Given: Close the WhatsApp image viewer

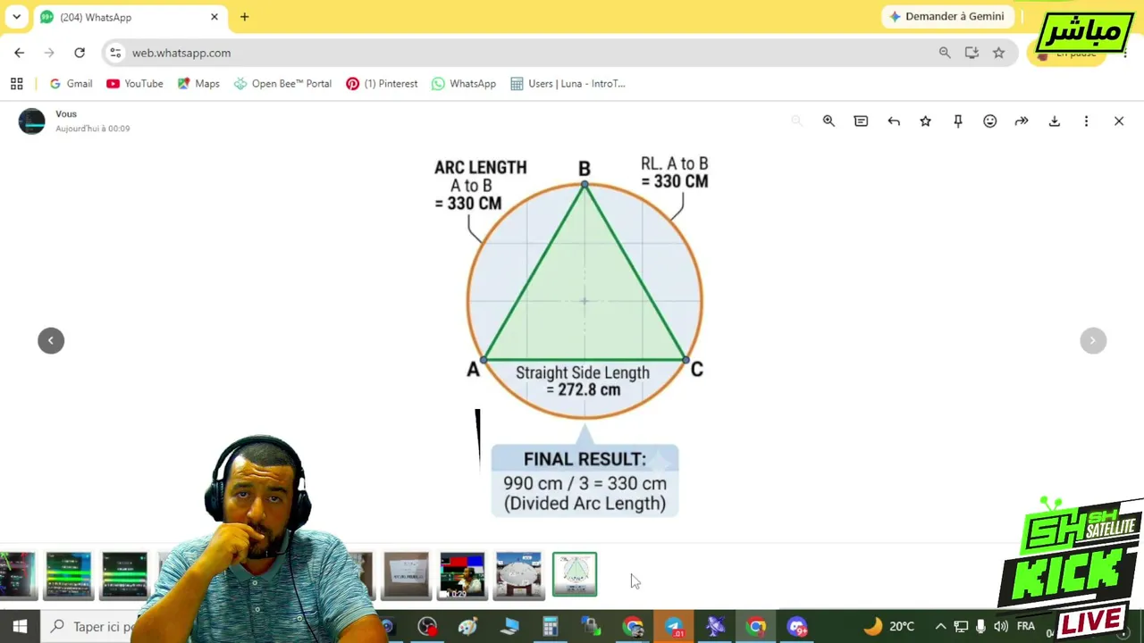Looking at the screenshot, I should coord(1119,121).
